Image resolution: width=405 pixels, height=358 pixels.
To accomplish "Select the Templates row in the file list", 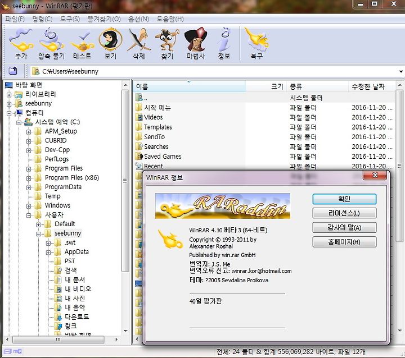I will pyautogui.click(x=264, y=127).
